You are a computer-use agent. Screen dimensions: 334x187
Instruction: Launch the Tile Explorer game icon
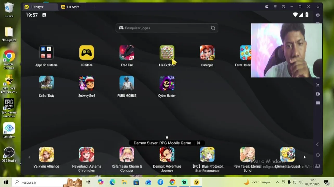tap(167, 53)
